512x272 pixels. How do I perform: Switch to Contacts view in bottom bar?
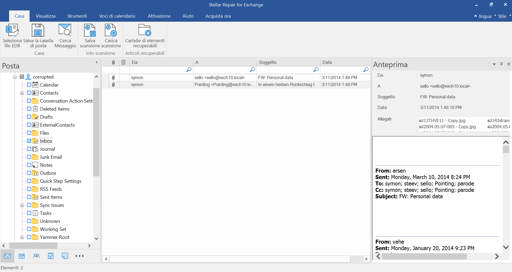click(36, 256)
